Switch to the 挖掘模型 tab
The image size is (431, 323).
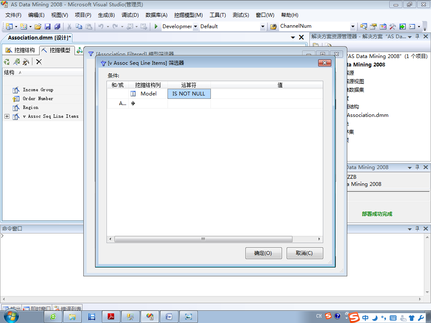click(57, 50)
